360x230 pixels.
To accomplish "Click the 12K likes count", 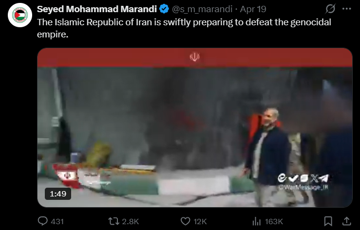I will point(200,222).
